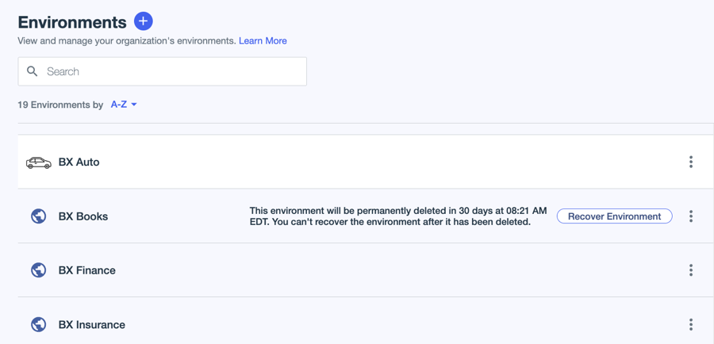Click the Recover Environment button

point(614,216)
